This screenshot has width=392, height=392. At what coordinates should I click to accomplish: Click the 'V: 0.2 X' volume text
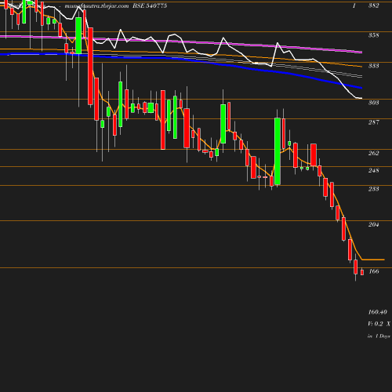(379, 324)
